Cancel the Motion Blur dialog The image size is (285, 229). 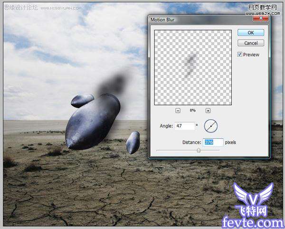(x=251, y=43)
